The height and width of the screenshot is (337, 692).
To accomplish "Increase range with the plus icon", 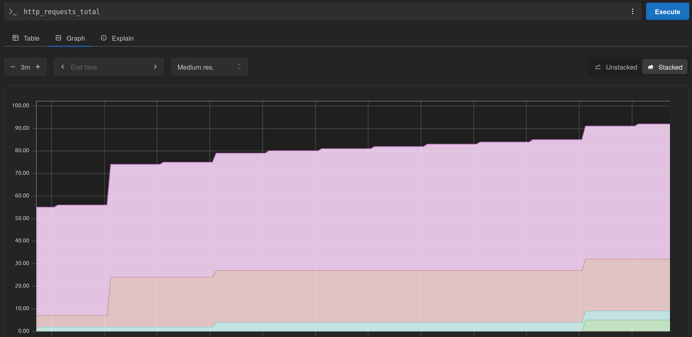I will click(38, 67).
